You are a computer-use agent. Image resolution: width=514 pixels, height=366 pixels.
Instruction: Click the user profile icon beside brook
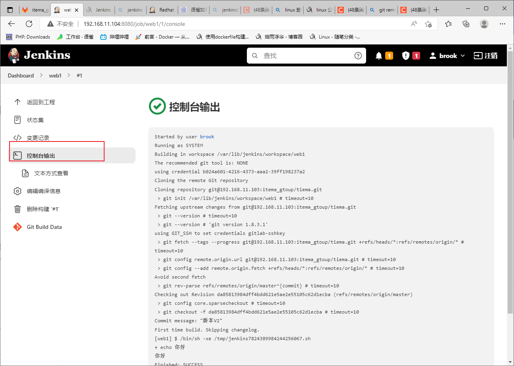point(433,56)
